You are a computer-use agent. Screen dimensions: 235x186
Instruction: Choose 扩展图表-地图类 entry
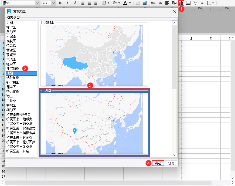coord(19,124)
